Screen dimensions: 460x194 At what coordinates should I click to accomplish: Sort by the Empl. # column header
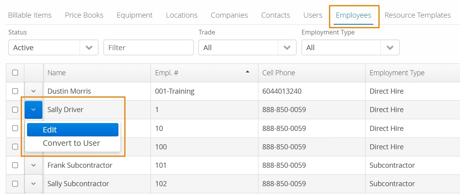pos(204,73)
